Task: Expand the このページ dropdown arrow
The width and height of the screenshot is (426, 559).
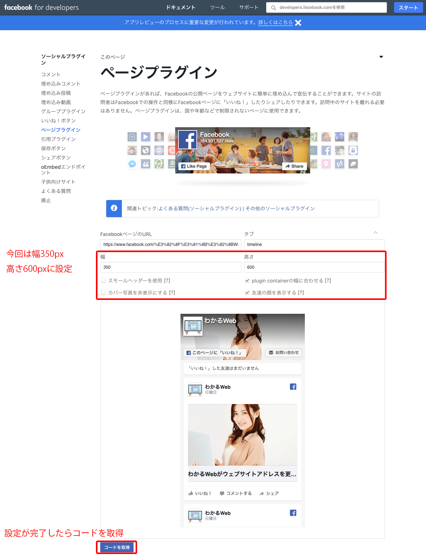Action: pos(381,57)
